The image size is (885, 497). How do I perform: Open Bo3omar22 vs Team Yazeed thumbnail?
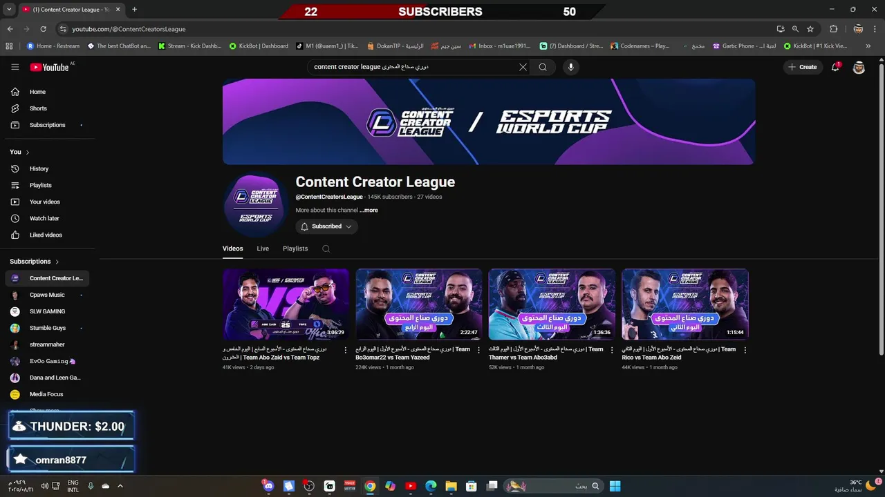coord(418,304)
